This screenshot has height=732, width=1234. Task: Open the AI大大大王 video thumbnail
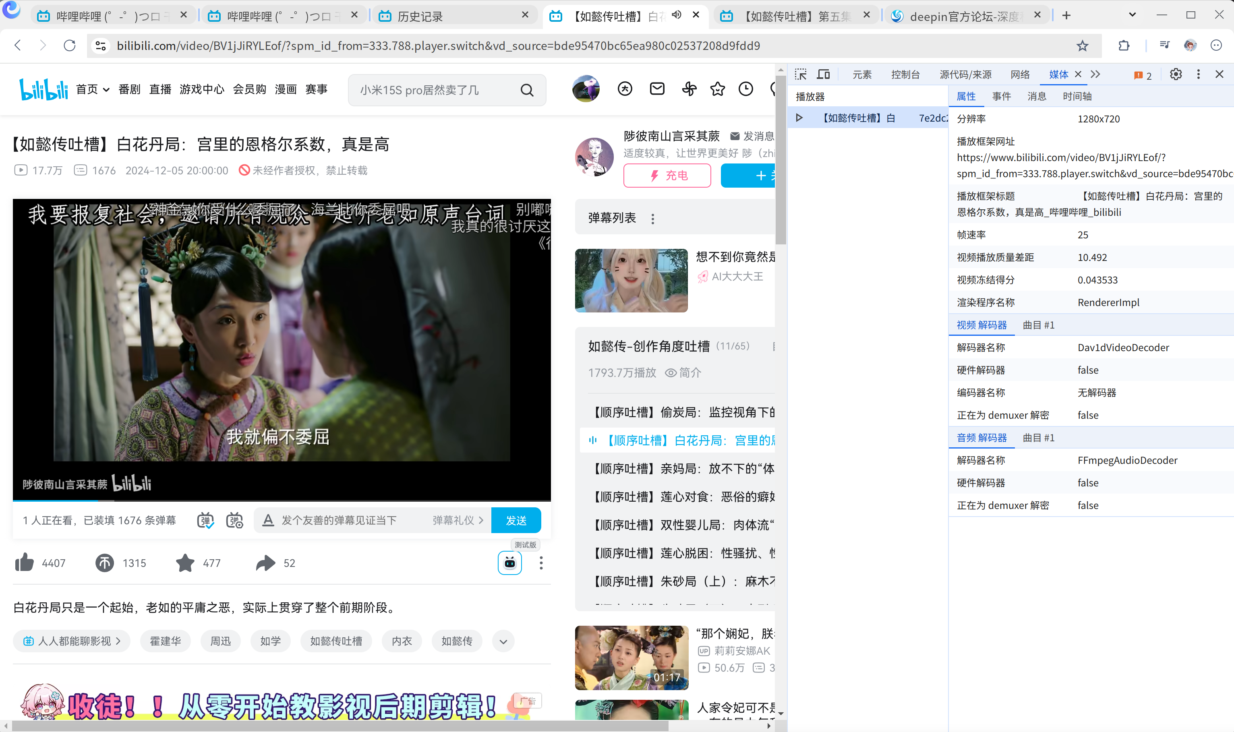(631, 281)
